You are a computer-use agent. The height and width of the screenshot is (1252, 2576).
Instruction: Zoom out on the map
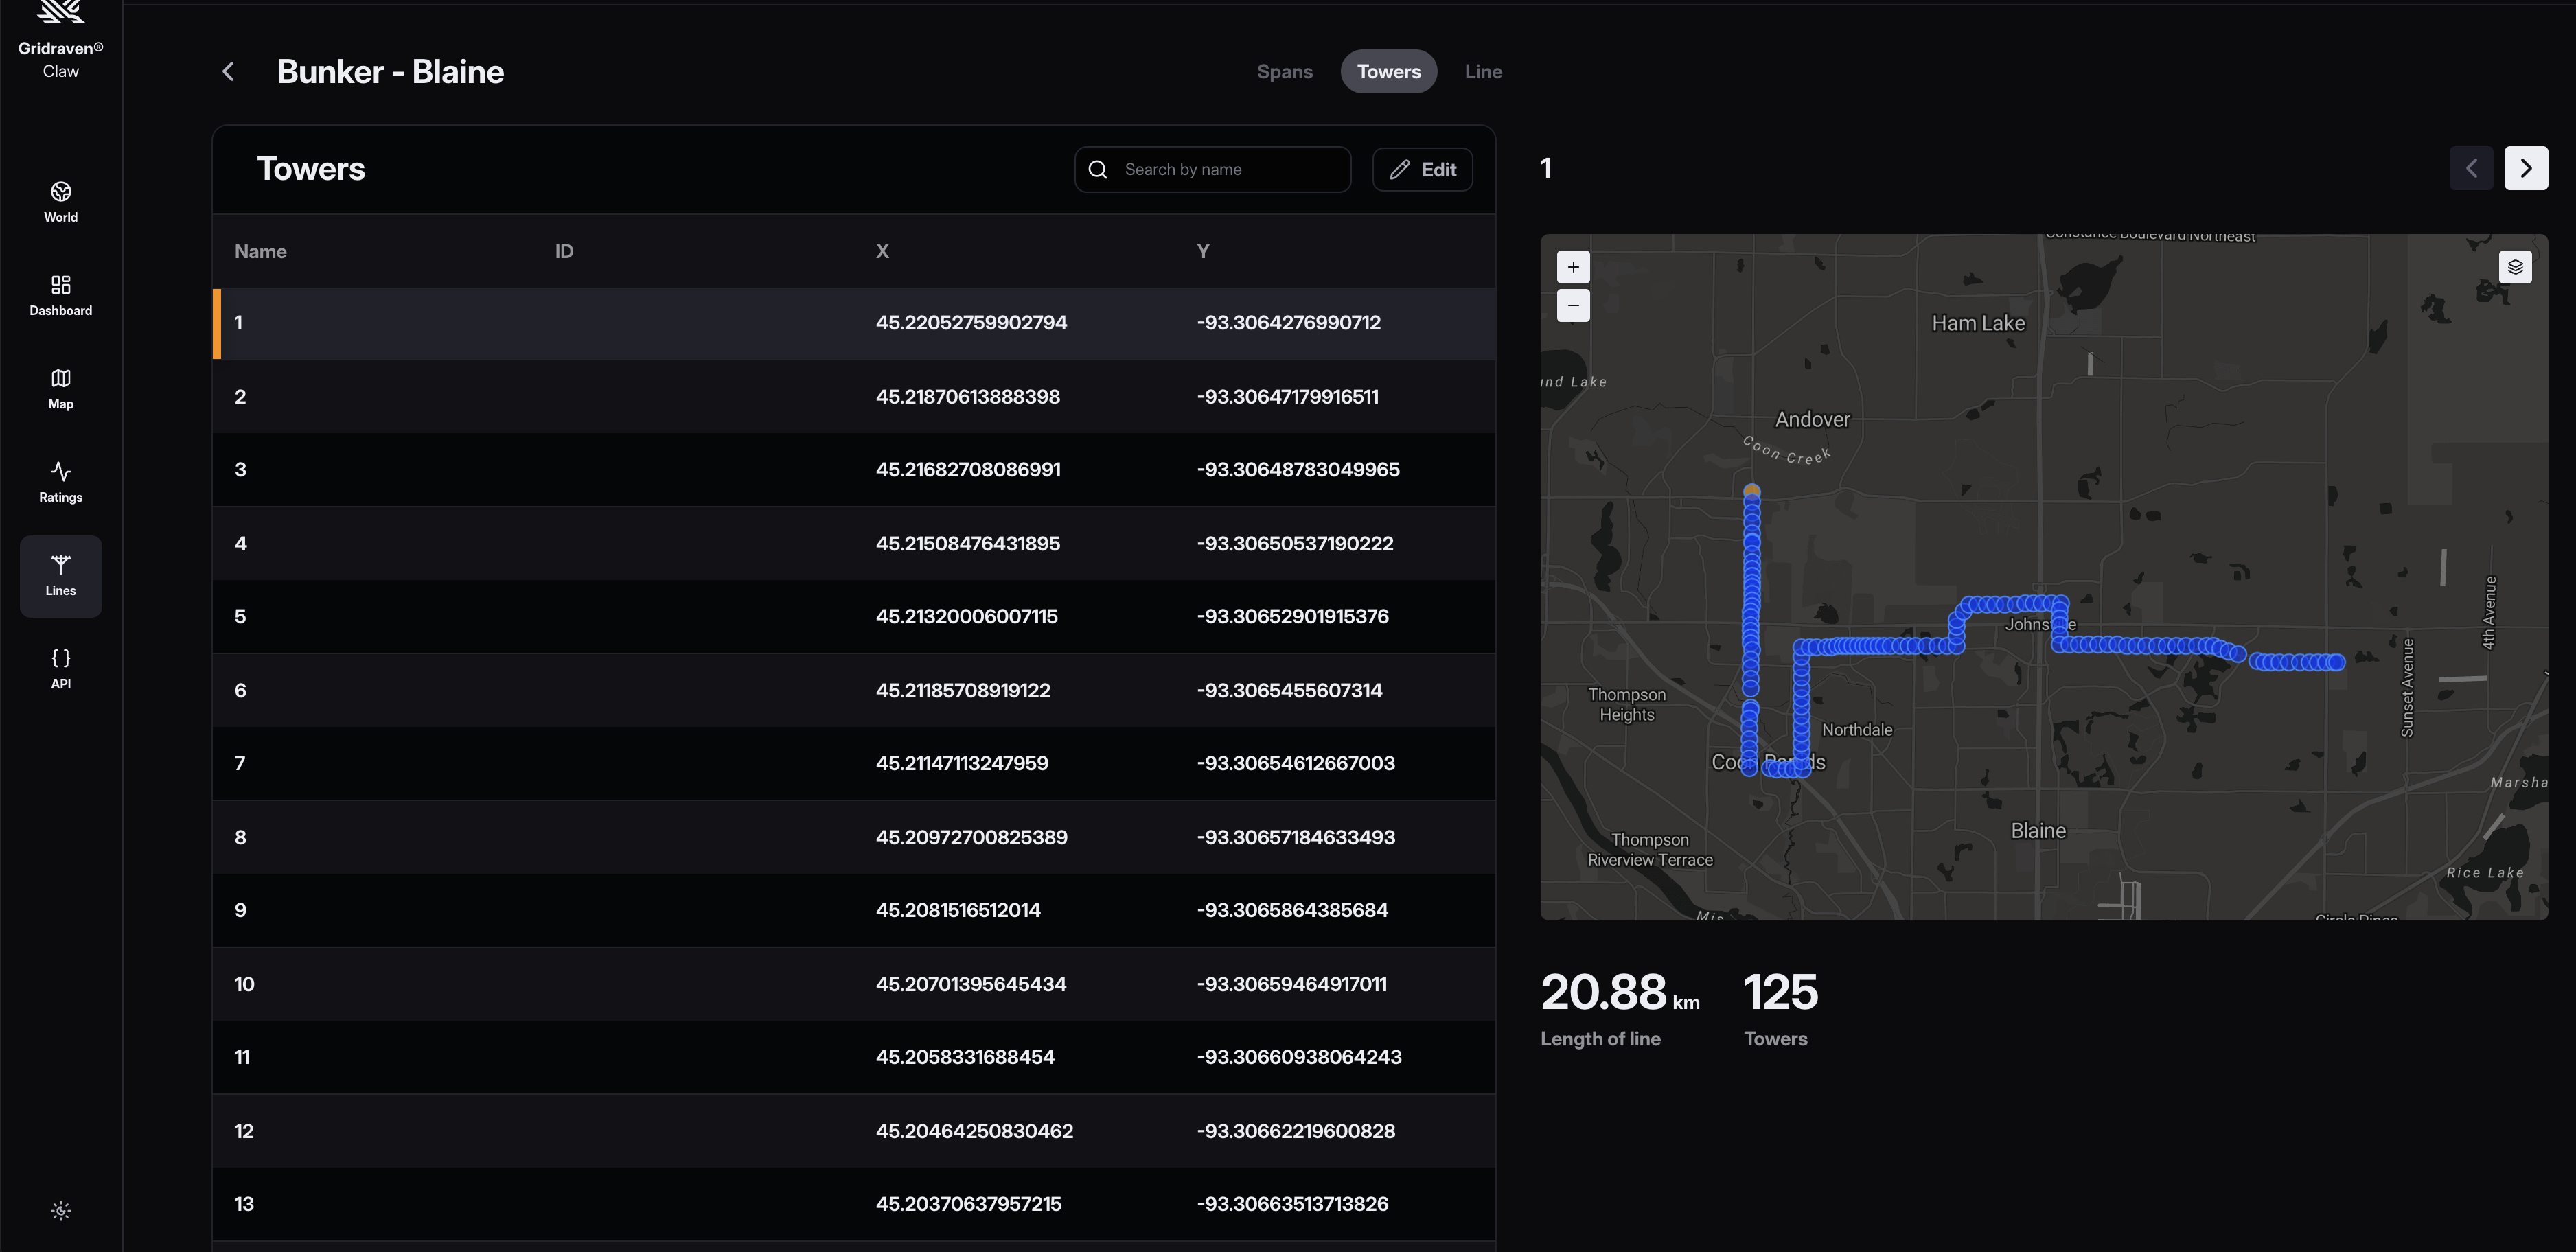1573,305
